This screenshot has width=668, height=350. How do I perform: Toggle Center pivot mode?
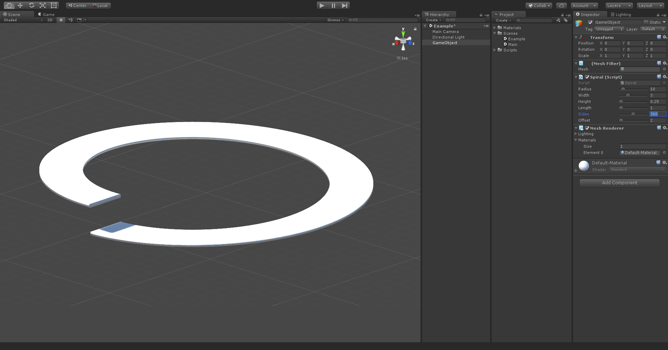[78, 6]
